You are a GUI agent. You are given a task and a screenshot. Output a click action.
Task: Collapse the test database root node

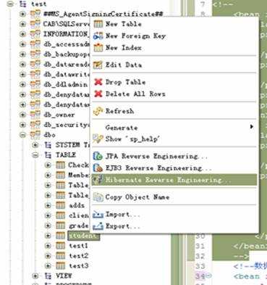tap(10, 4)
